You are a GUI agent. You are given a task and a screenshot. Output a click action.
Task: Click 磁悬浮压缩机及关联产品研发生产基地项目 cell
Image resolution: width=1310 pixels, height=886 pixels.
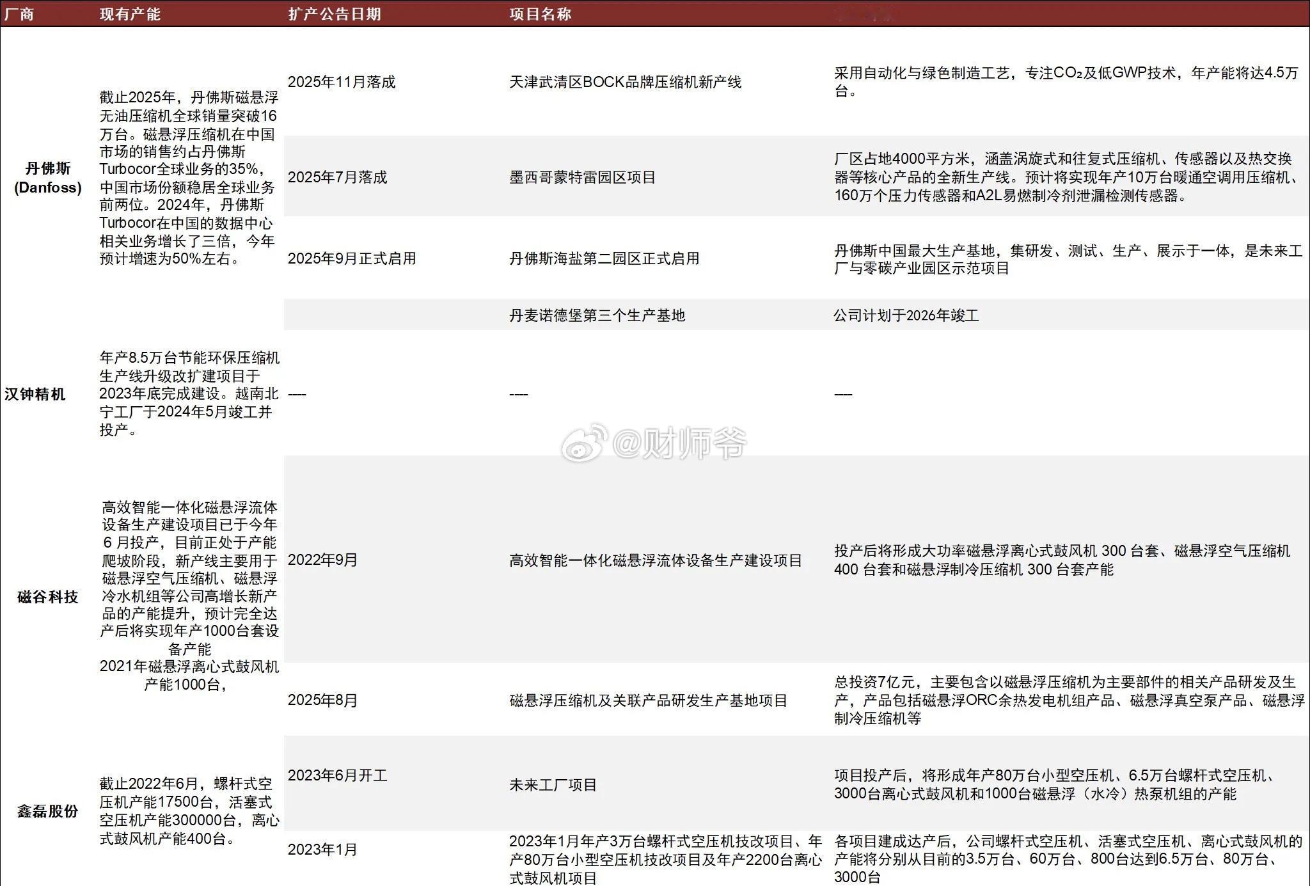[x=648, y=700]
